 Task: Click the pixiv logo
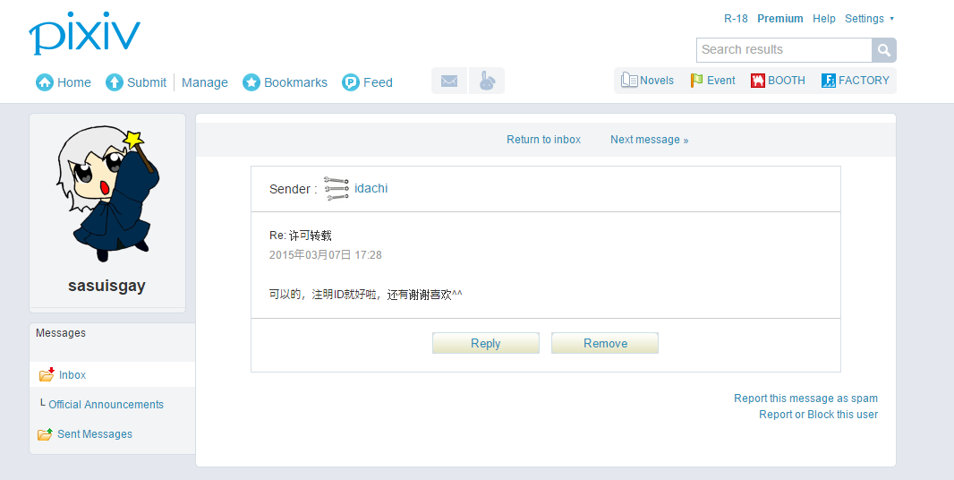(84, 33)
